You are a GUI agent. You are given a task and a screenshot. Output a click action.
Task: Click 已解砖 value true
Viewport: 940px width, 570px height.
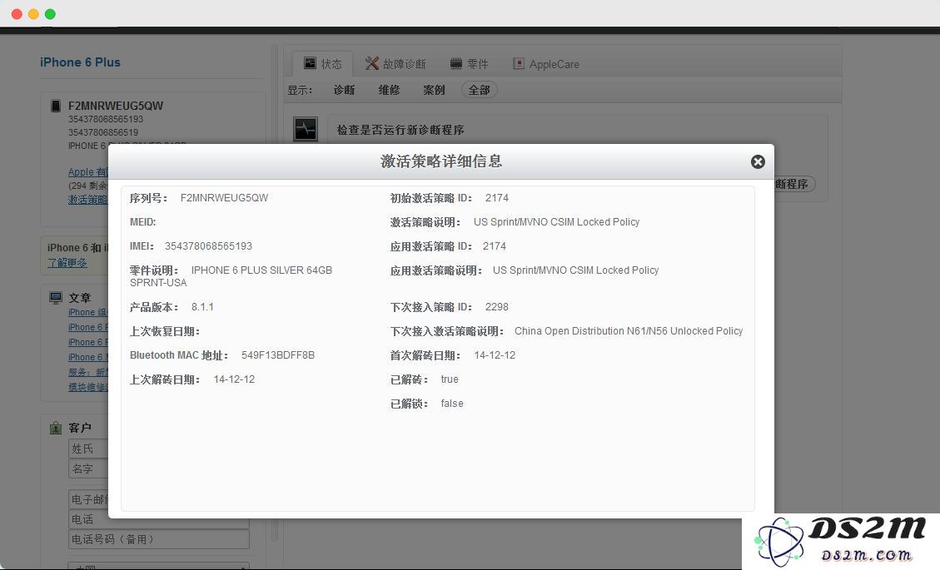(x=450, y=379)
